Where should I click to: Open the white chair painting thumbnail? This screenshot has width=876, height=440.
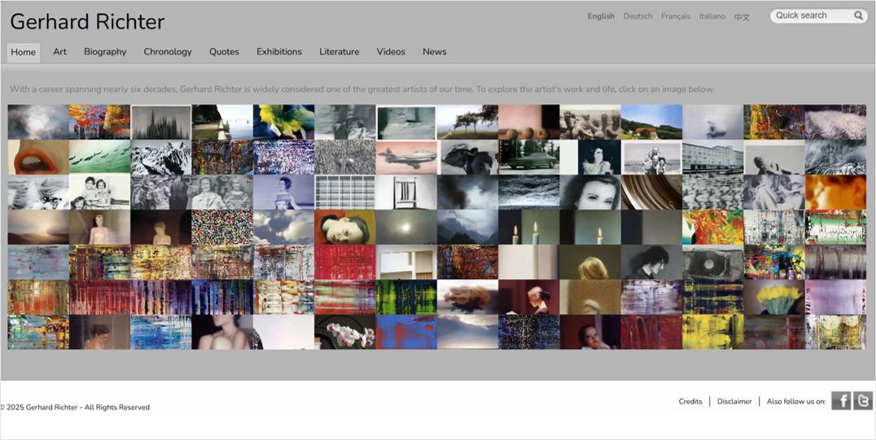(406, 193)
